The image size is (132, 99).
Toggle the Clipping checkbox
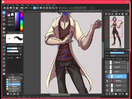click(x=117, y=59)
